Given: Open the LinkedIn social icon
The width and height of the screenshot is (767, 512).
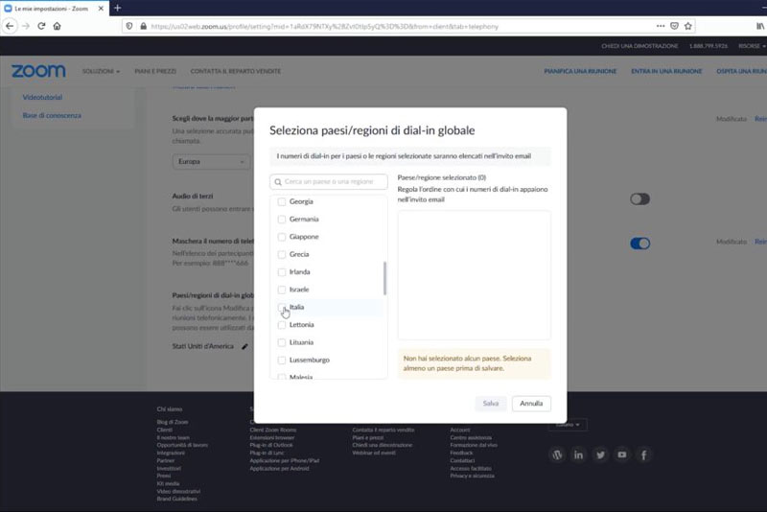Looking at the screenshot, I should (x=578, y=454).
